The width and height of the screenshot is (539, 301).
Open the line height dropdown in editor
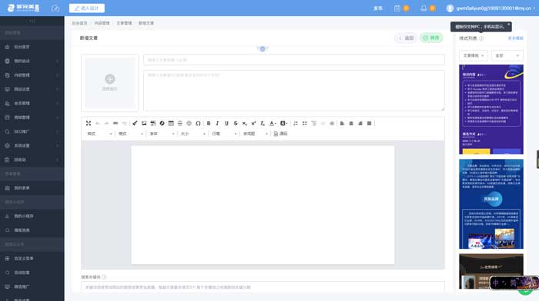click(225, 134)
